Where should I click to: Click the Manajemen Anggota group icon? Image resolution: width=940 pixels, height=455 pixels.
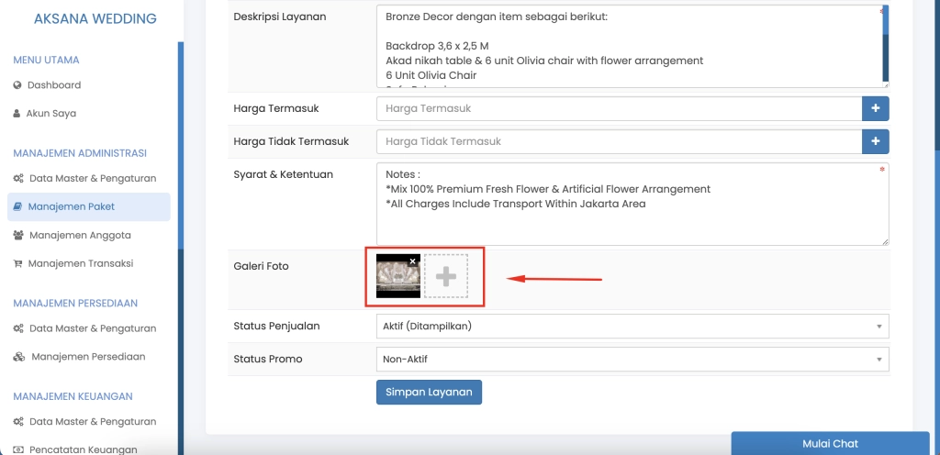click(x=18, y=235)
